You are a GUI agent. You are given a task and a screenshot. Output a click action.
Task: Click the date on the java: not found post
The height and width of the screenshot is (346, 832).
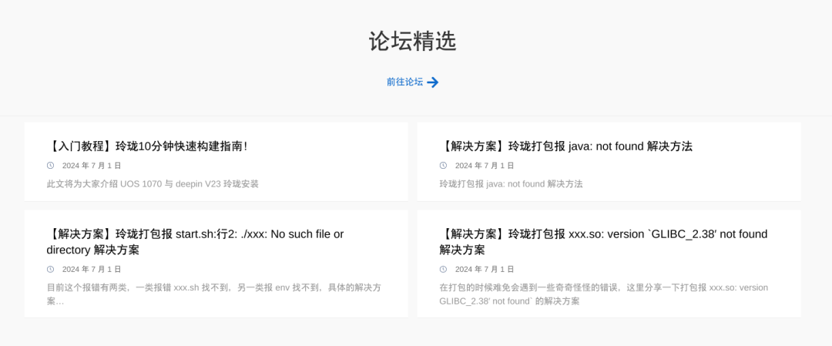tap(485, 166)
